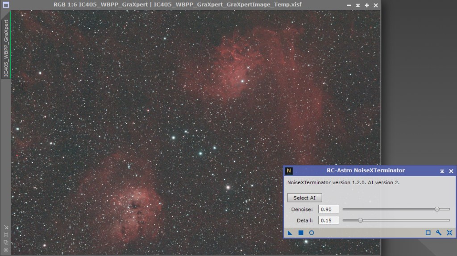Click the diagonal arrow icon at image window's bottom-left

(x=6, y=227)
